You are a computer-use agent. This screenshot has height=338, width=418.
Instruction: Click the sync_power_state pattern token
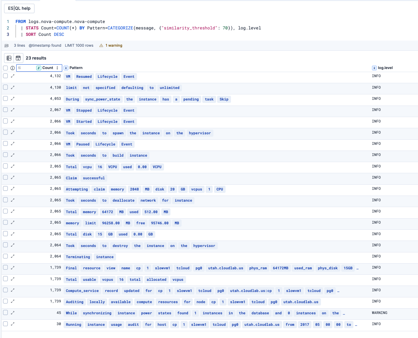pos(102,99)
